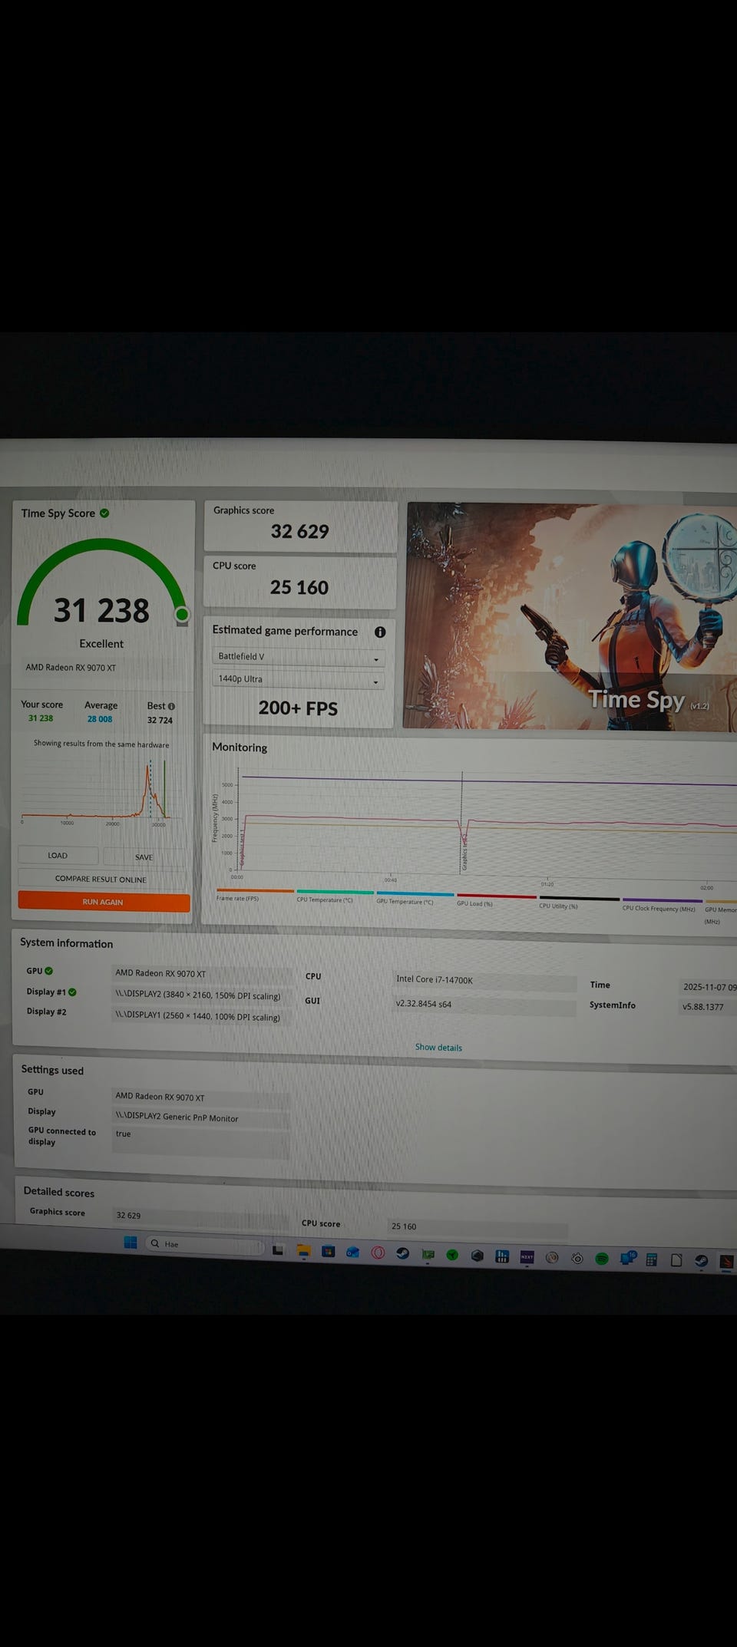737x1647 pixels.
Task: Click the green check icon next to Display #1
Action: pyautogui.click(x=72, y=992)
